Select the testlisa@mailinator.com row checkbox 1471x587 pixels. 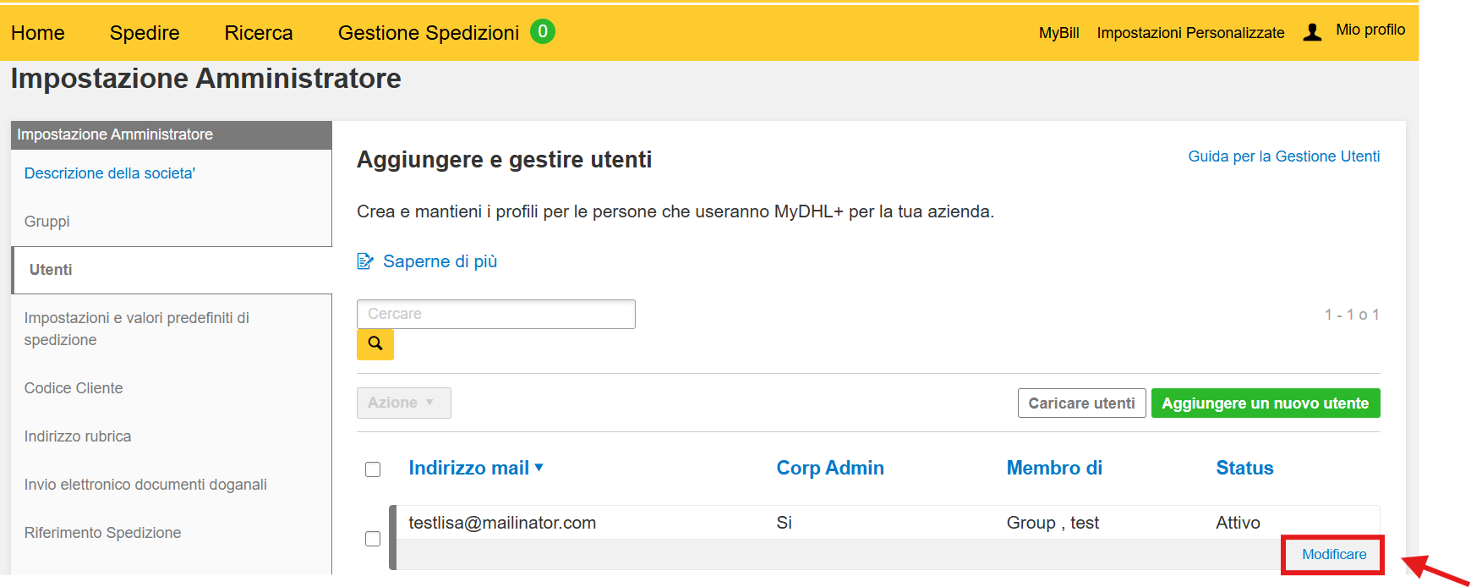coord(373,539)
